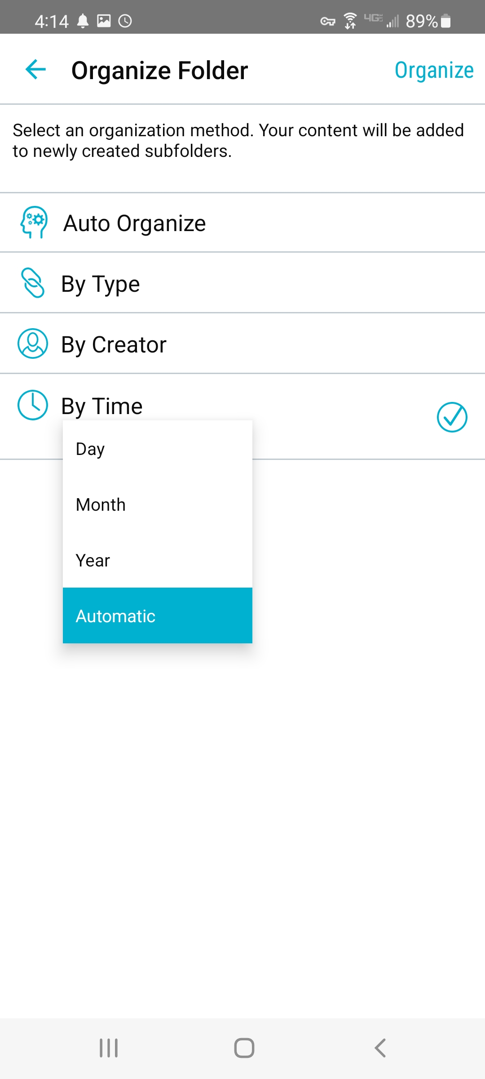The width and height of the screenshot is (485, 1079).
Task: Tap the notification bell status icon
Action: tap(83, 21)
